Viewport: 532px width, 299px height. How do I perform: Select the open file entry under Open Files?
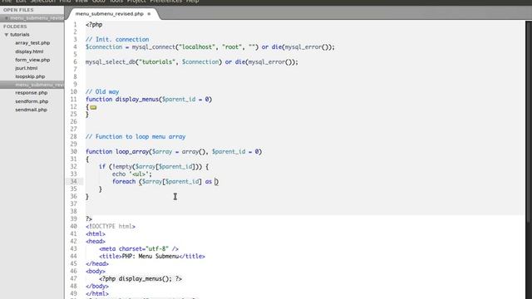[32, 18]
